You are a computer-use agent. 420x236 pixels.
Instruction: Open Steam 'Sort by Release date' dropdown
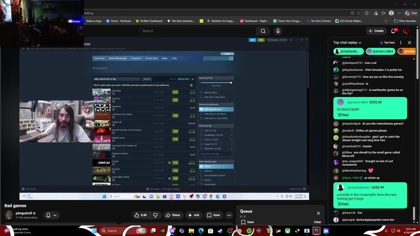click(186, 79)
